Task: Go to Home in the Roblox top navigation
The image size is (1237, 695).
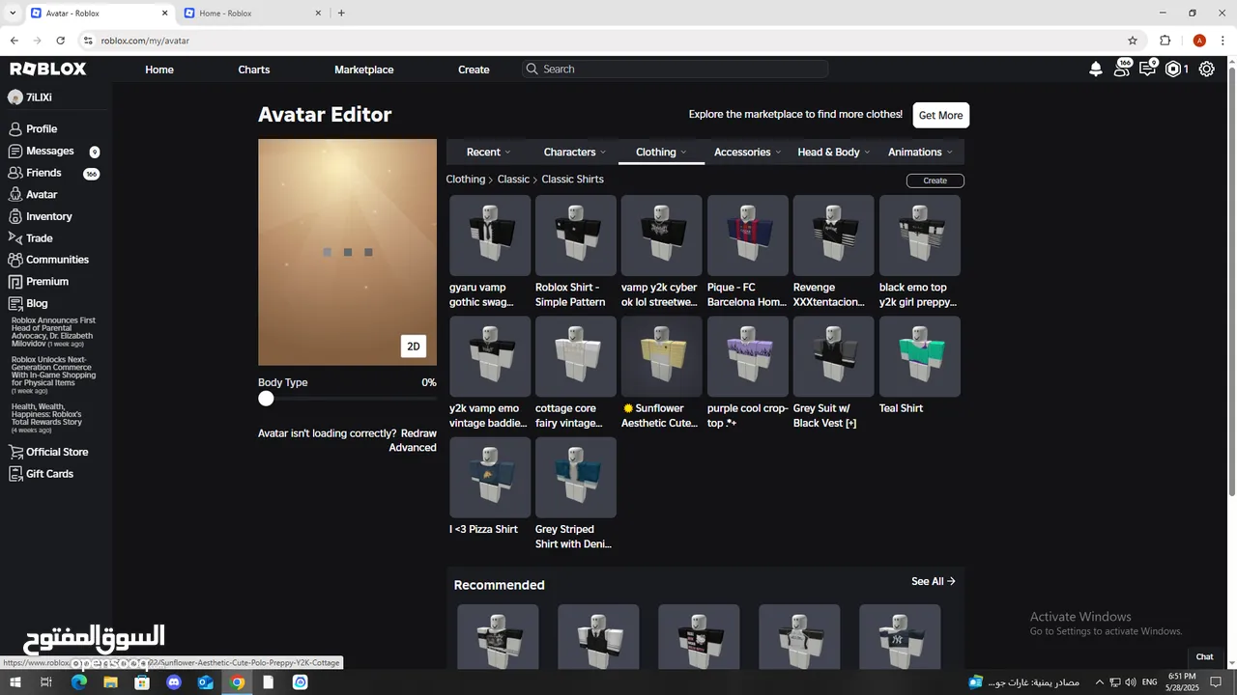Action: tap(159, 69)
